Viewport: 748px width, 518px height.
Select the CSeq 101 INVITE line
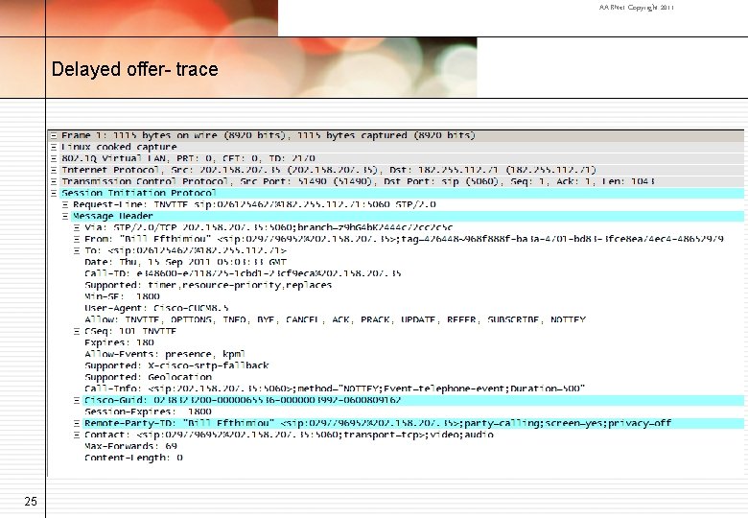tap(130, 331)
